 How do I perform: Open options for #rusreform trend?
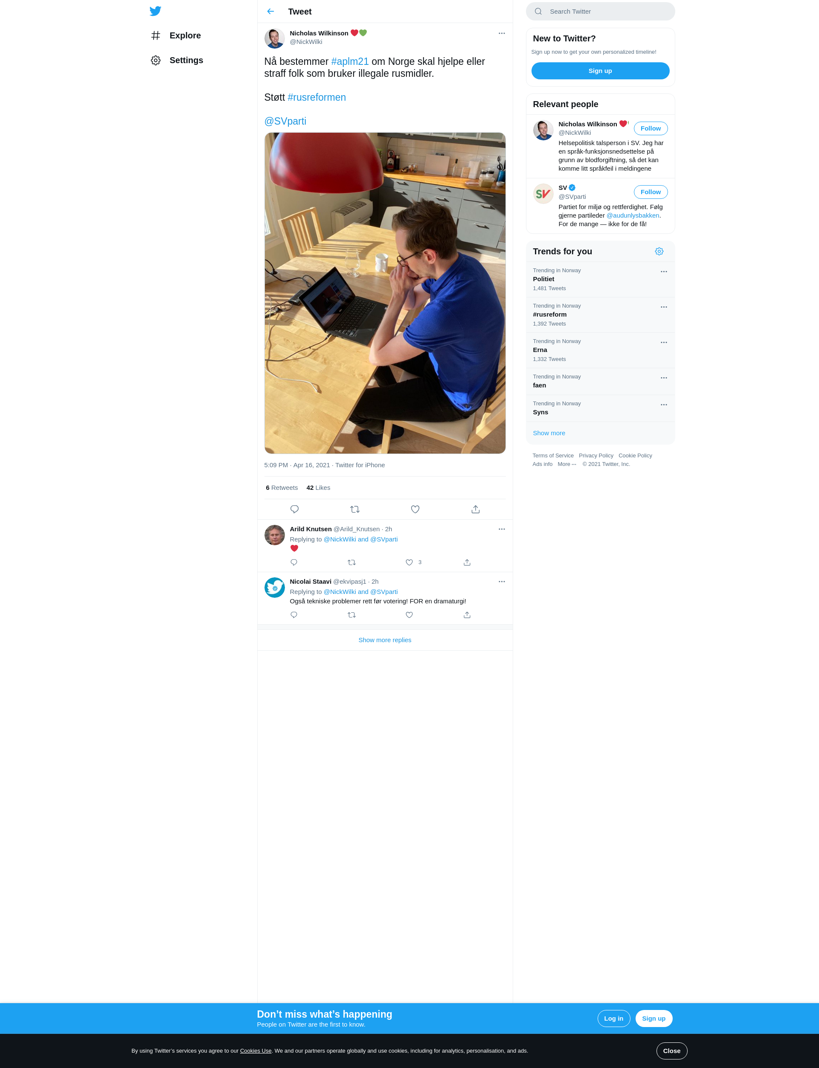663,307
